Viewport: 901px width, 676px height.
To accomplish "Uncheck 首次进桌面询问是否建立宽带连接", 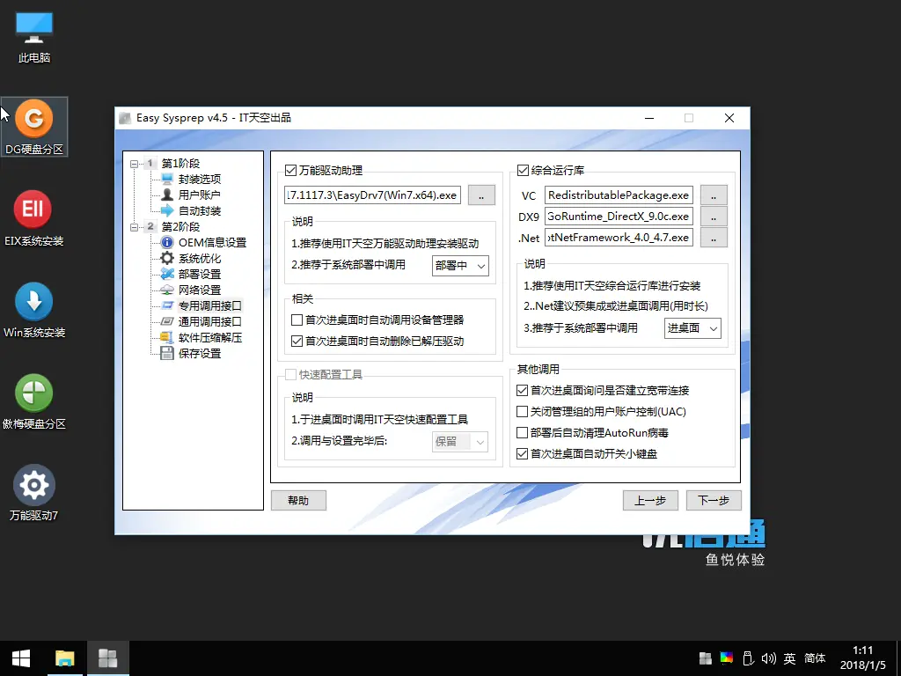I will pos(522,390).
